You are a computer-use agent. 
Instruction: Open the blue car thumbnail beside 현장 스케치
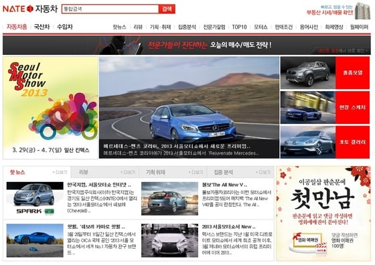click(308, 107)
